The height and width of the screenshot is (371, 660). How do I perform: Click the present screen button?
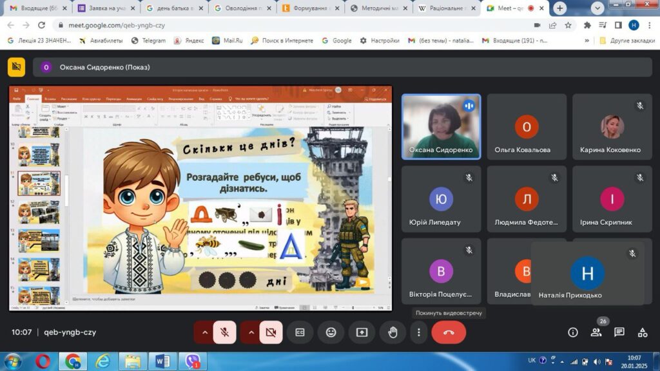(362, 332)
